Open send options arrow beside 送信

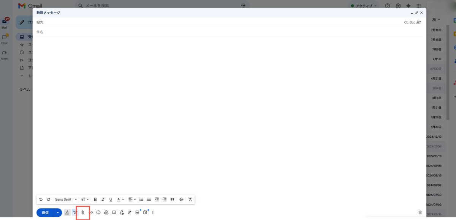point(58,213)
